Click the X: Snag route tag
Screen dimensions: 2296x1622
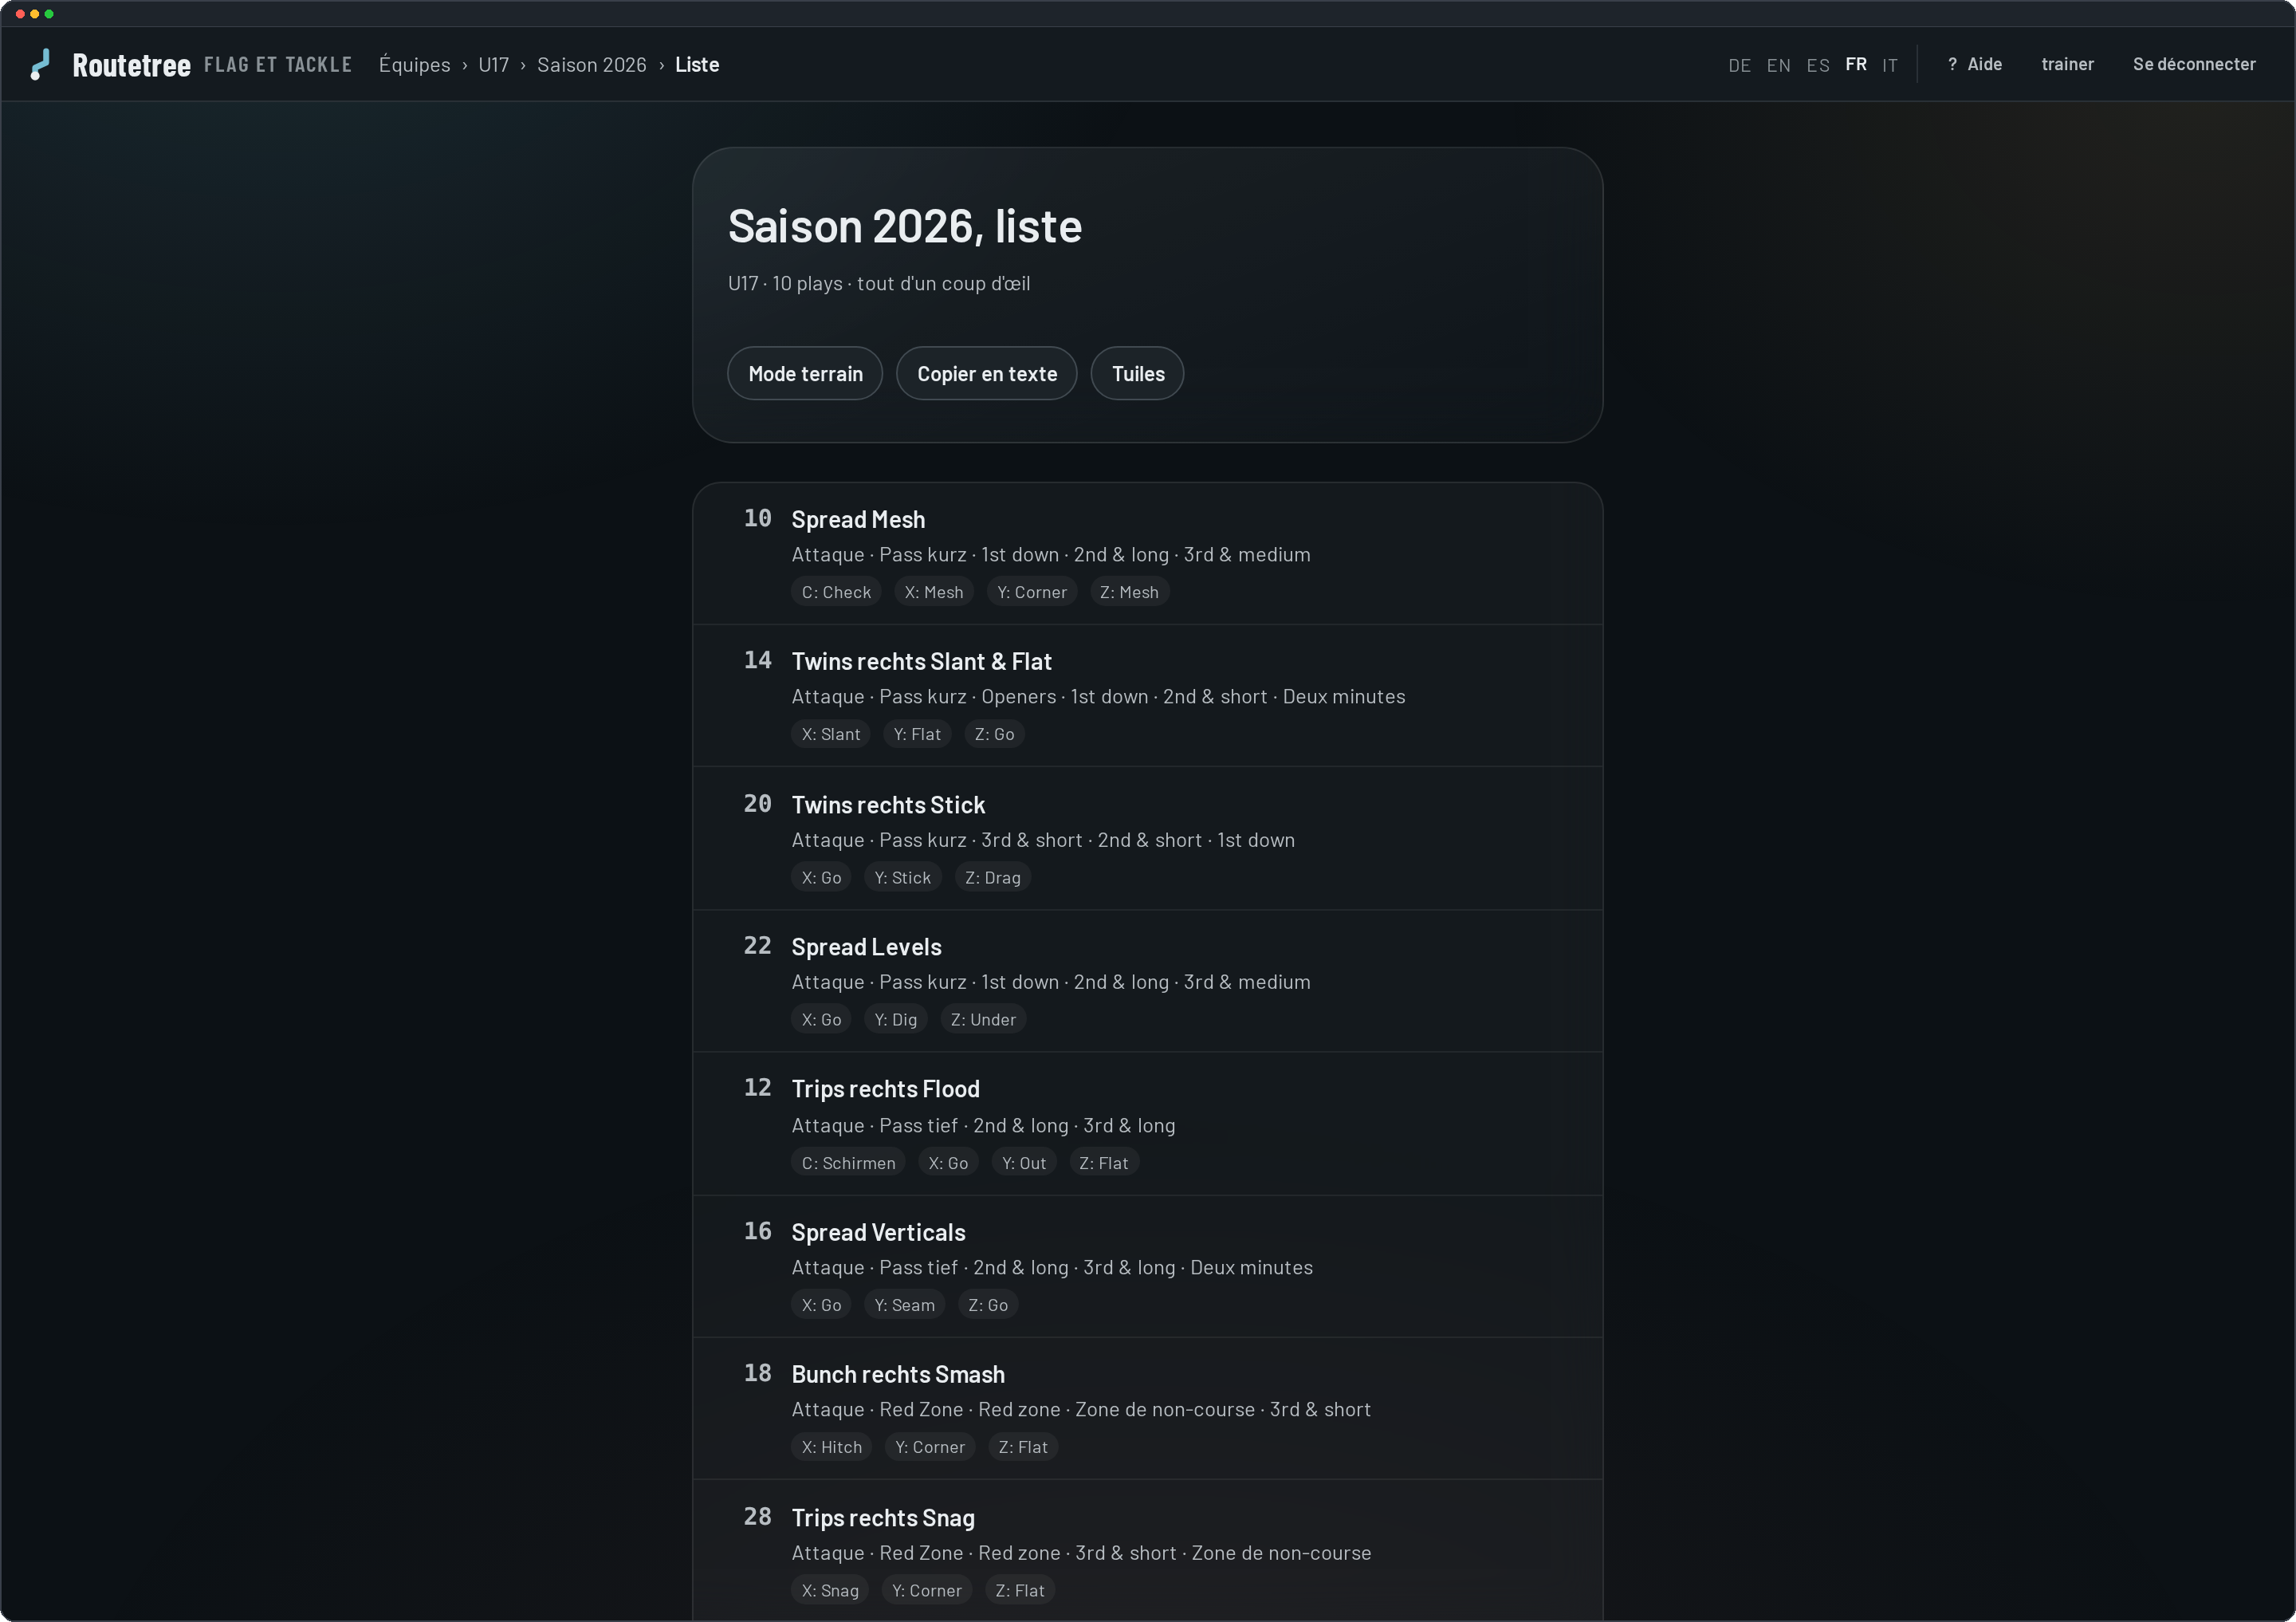[830, 1590]
